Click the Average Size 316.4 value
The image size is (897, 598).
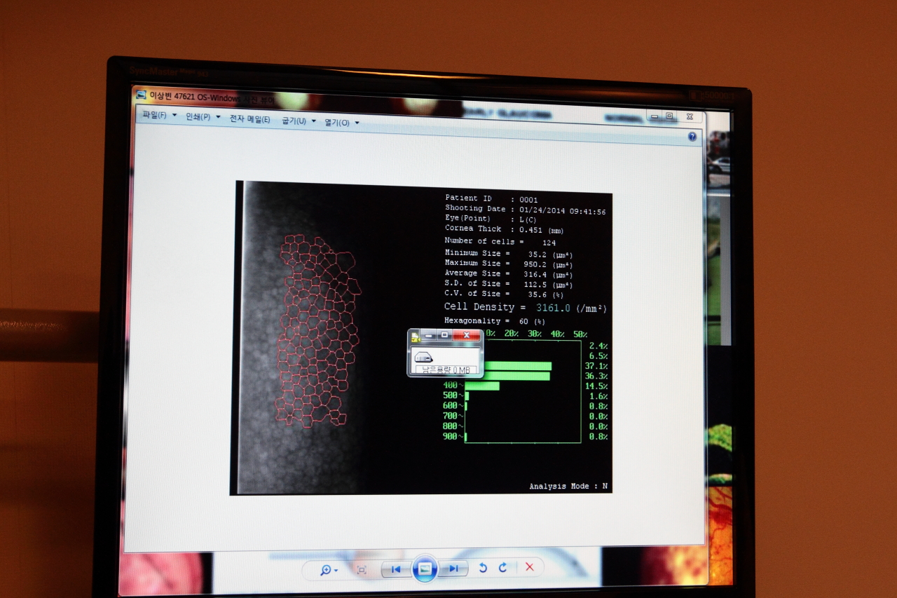click(x=535, y=274)
